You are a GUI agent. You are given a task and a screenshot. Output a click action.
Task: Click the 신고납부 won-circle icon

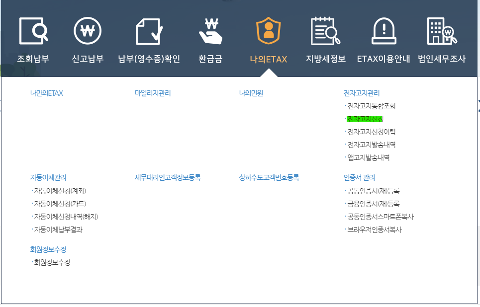[x=88, y=31]
